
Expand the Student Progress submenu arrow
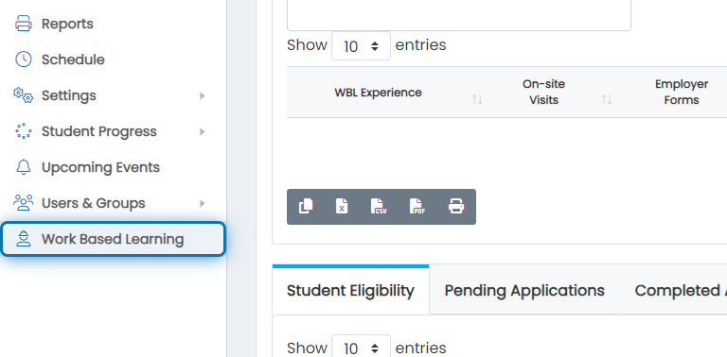pos(203,132)
